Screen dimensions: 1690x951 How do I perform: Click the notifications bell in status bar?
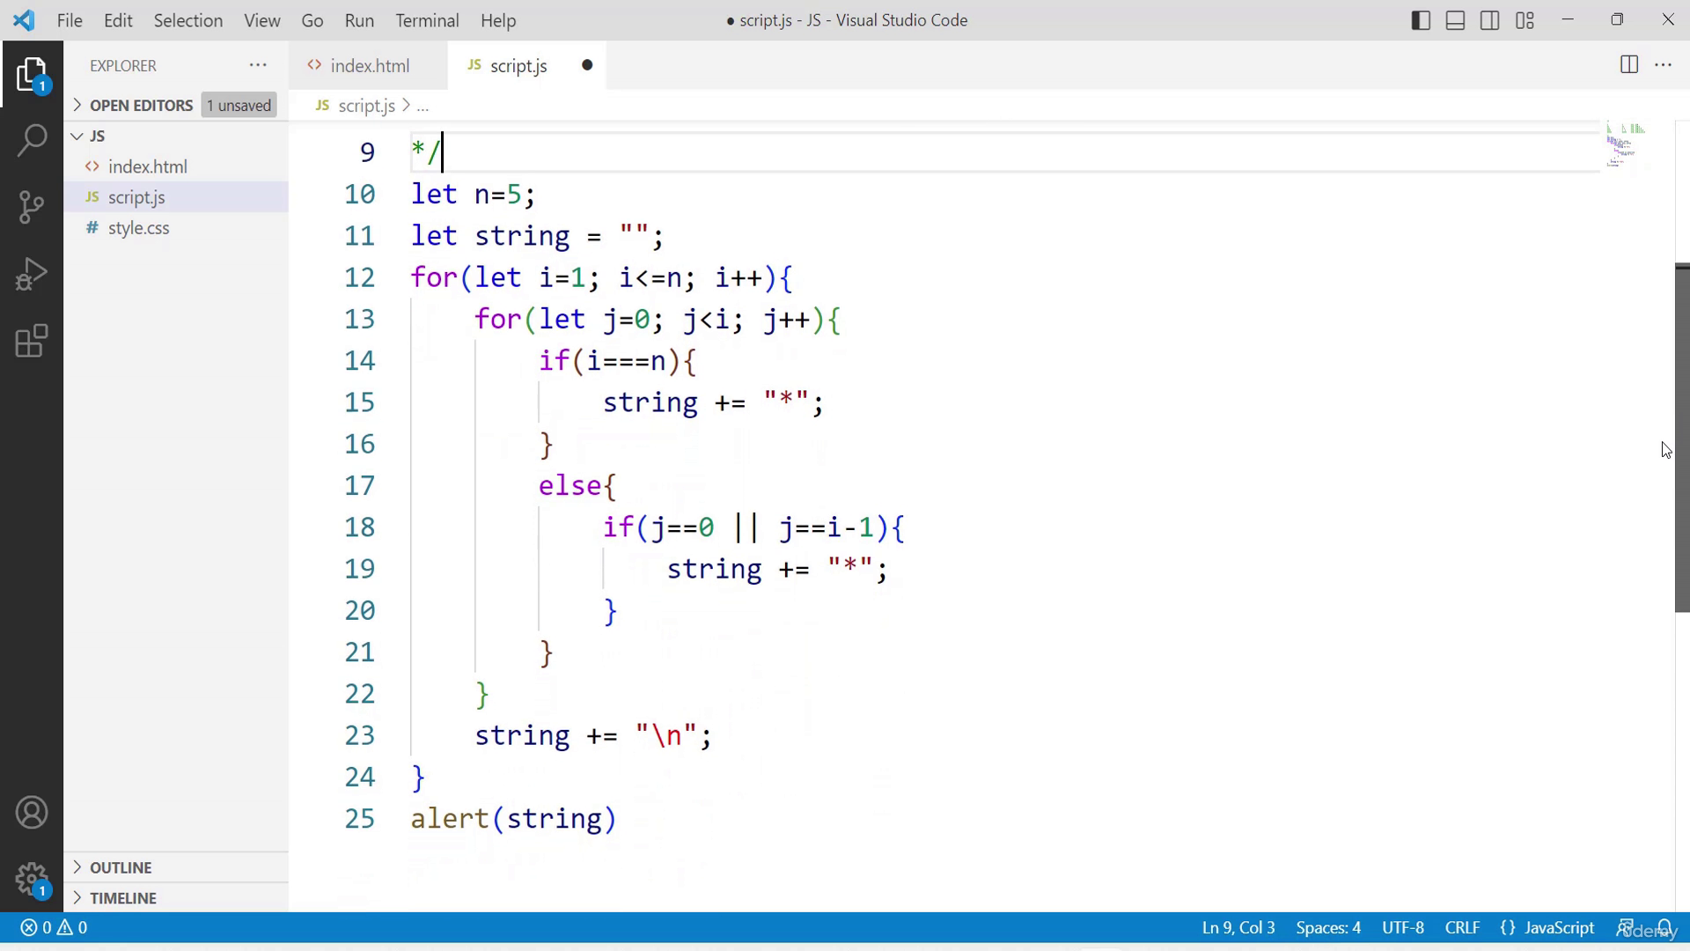coord(1664,927)
